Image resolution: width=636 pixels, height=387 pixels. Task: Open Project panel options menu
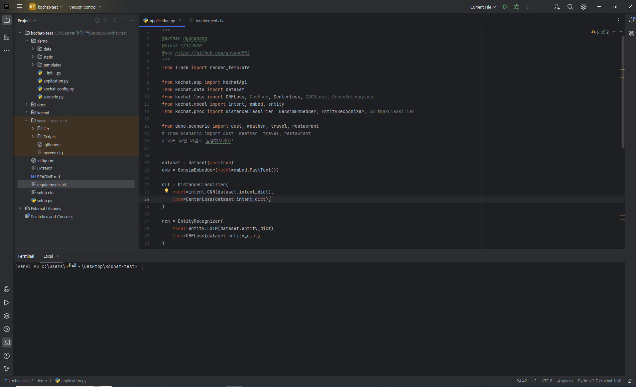(x=123, y=20)
